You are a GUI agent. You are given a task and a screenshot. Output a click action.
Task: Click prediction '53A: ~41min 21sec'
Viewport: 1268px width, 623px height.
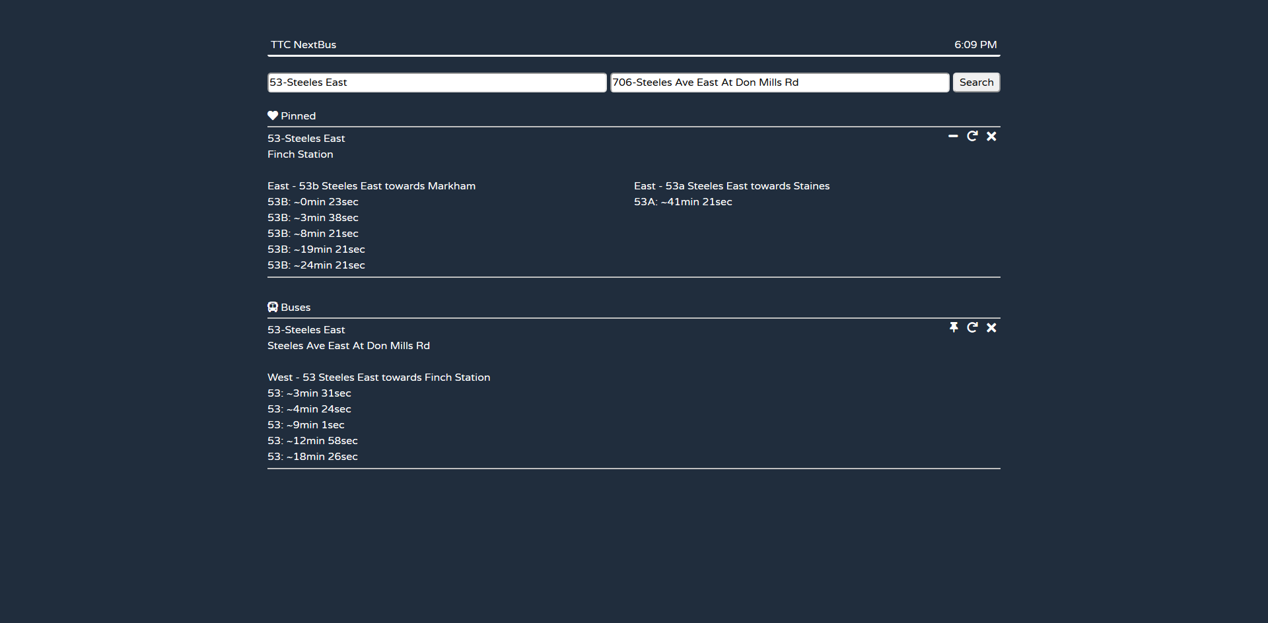coord(683,202)
